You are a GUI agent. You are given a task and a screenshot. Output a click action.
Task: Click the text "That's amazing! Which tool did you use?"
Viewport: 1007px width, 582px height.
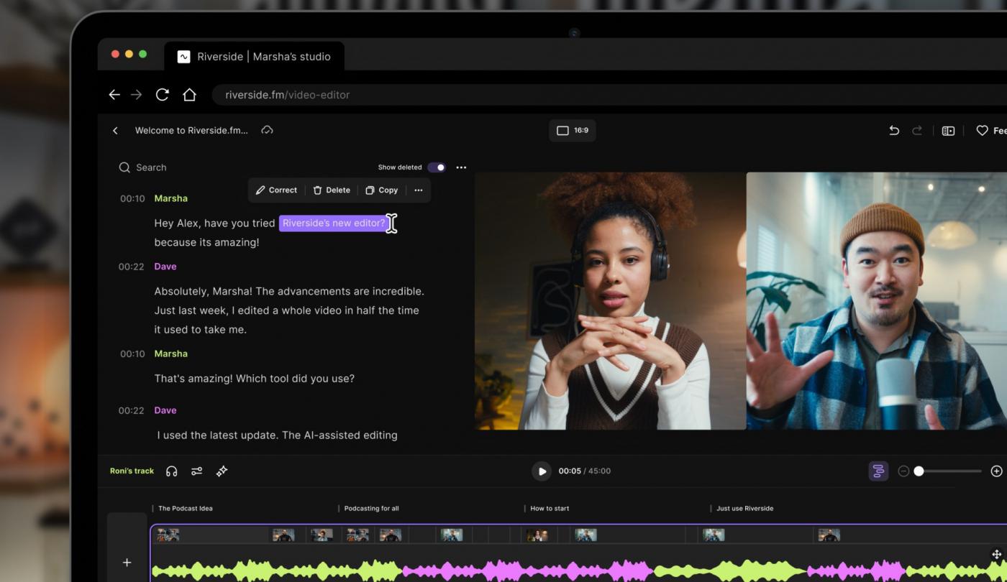point(254,379)
